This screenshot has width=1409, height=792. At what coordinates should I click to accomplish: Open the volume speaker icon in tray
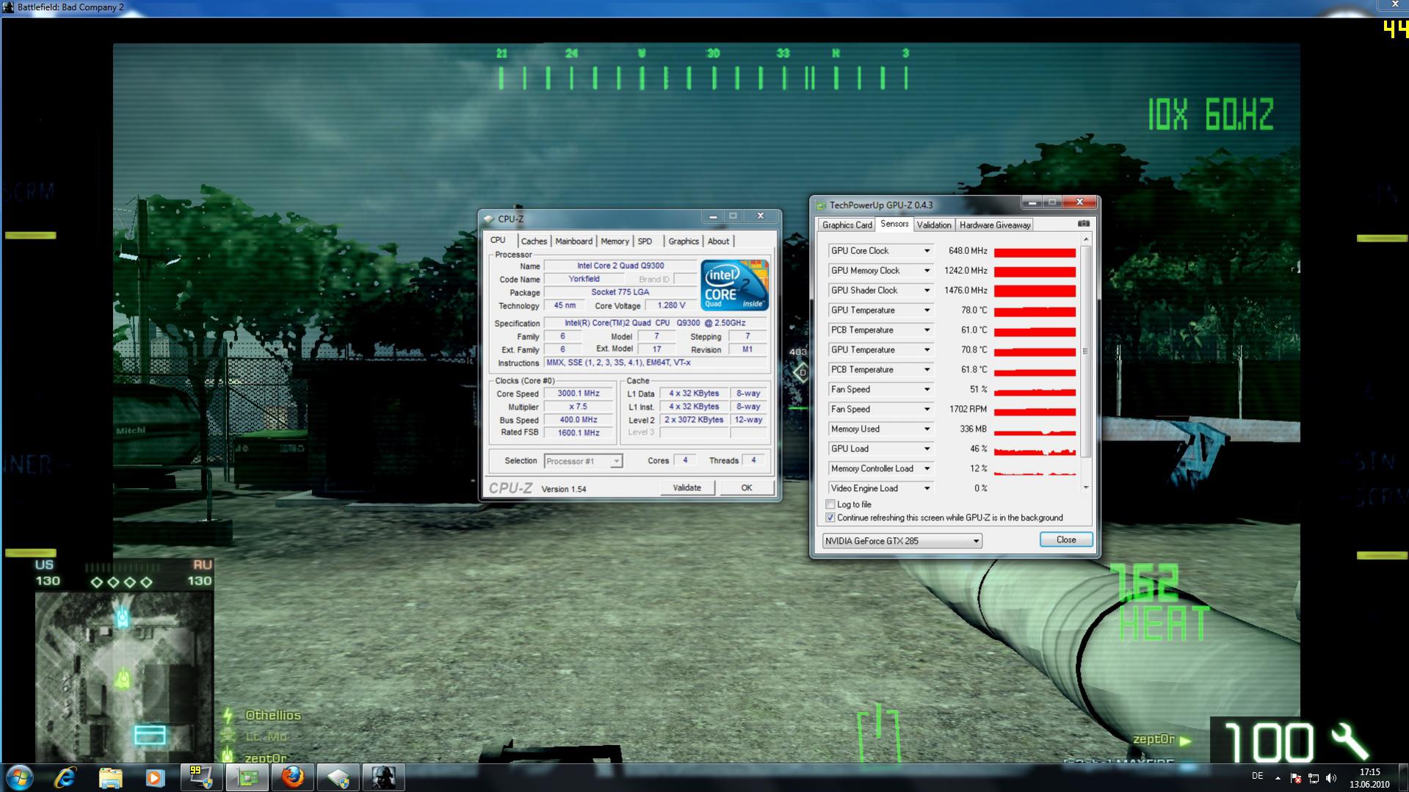pyautogui.click(x=1331, y=778)
